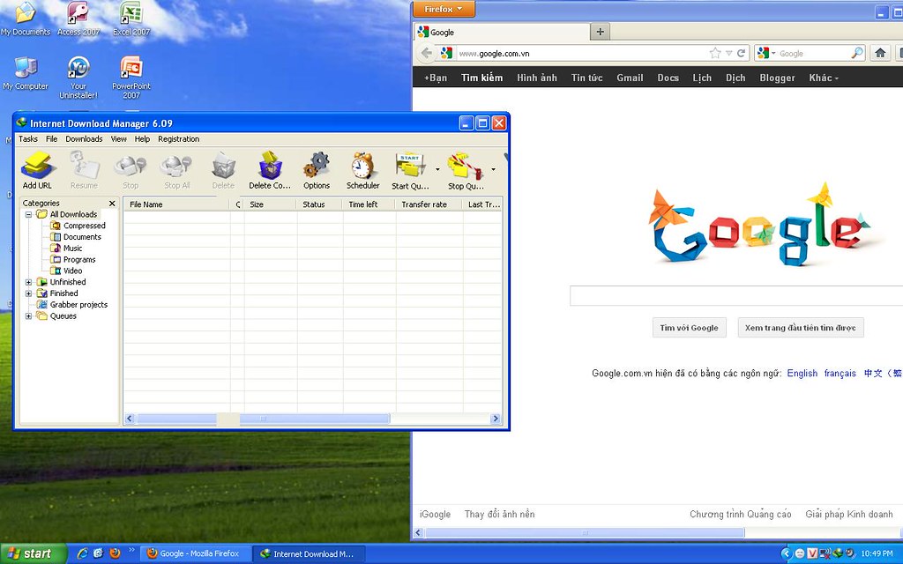Select the Documents category
The width and height of the screenshot is (903, 564).
(x=76, y=237)
